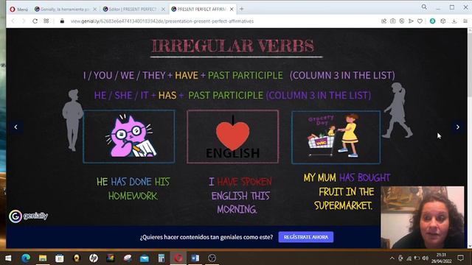
Task: Open OBS Studio from taskbar
Action: (212, 258)
